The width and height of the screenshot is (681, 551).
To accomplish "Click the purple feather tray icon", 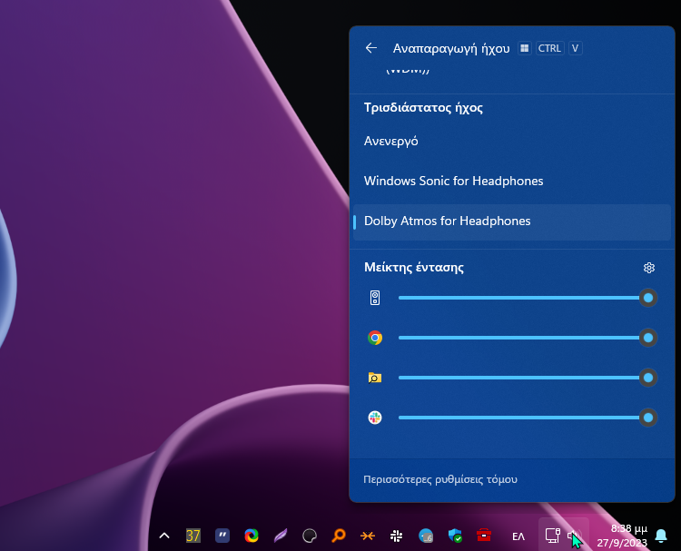I will [x=281, y=536].
